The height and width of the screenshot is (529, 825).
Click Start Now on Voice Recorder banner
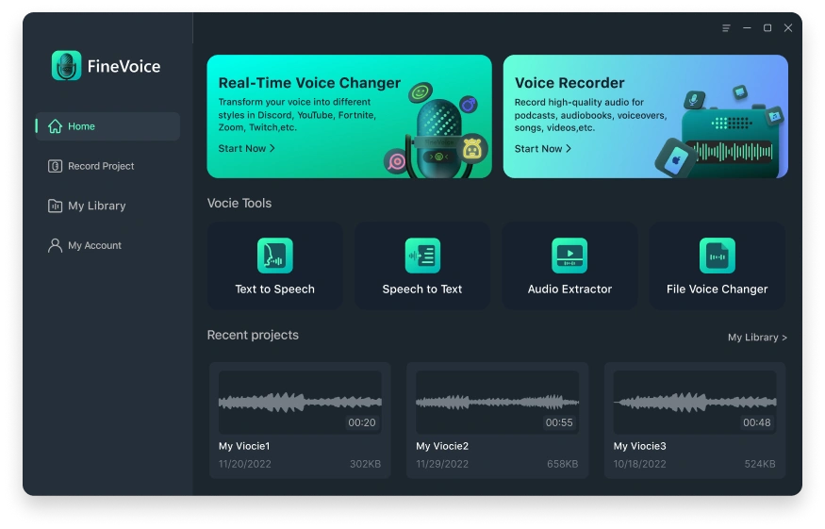click(542, 149)
